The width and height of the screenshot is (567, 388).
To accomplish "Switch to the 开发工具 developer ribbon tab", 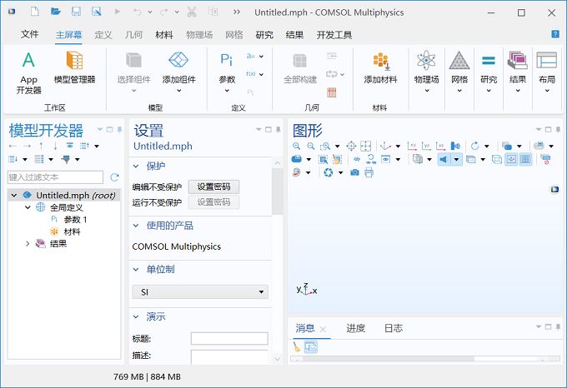I will [x=334, y=35].
